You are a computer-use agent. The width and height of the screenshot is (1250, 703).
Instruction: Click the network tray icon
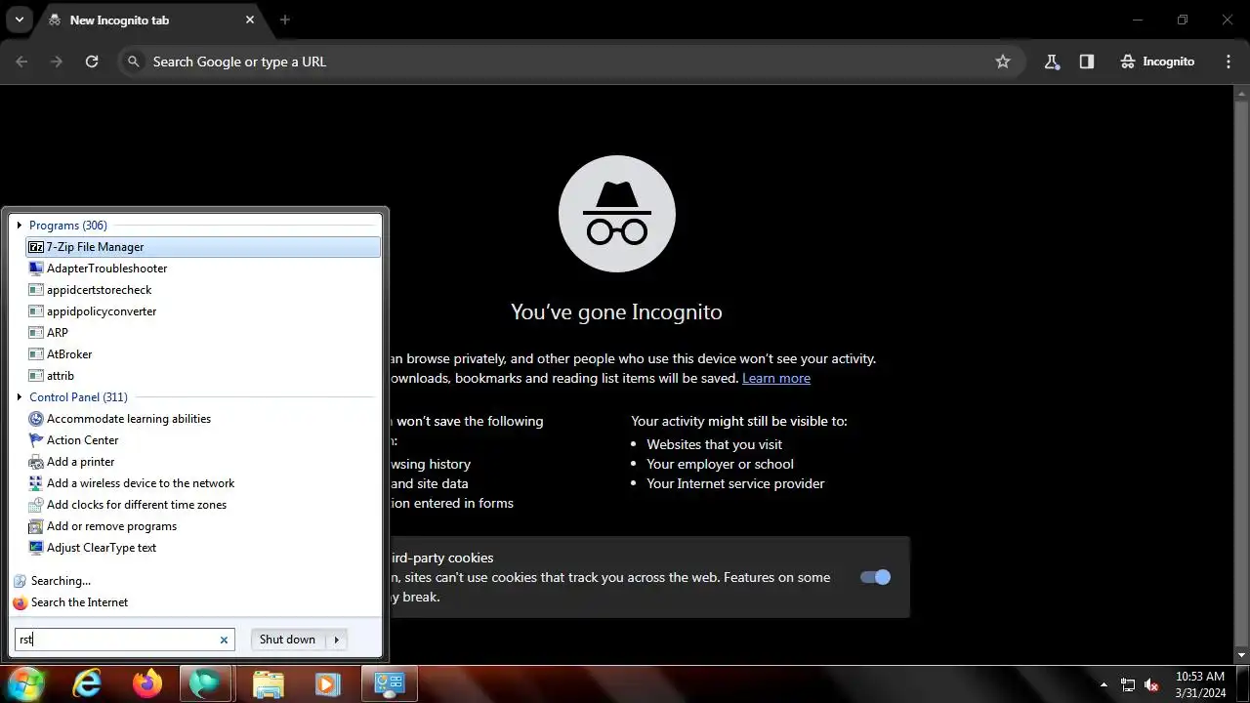[1128, 684]
